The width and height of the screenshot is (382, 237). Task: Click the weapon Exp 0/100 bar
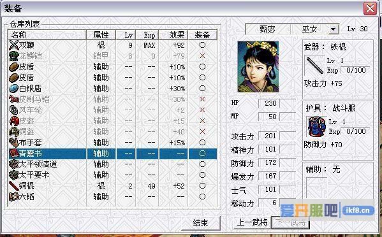point(355,70)
